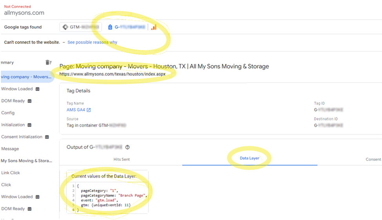Clear the summary list with trash icon

49,63
